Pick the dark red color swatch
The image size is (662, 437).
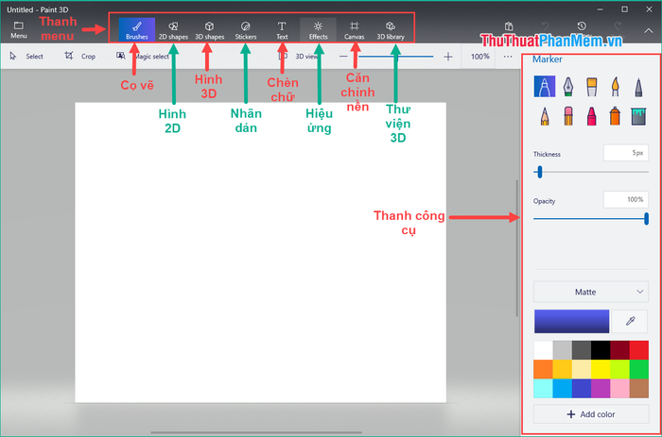click(619, 350)
